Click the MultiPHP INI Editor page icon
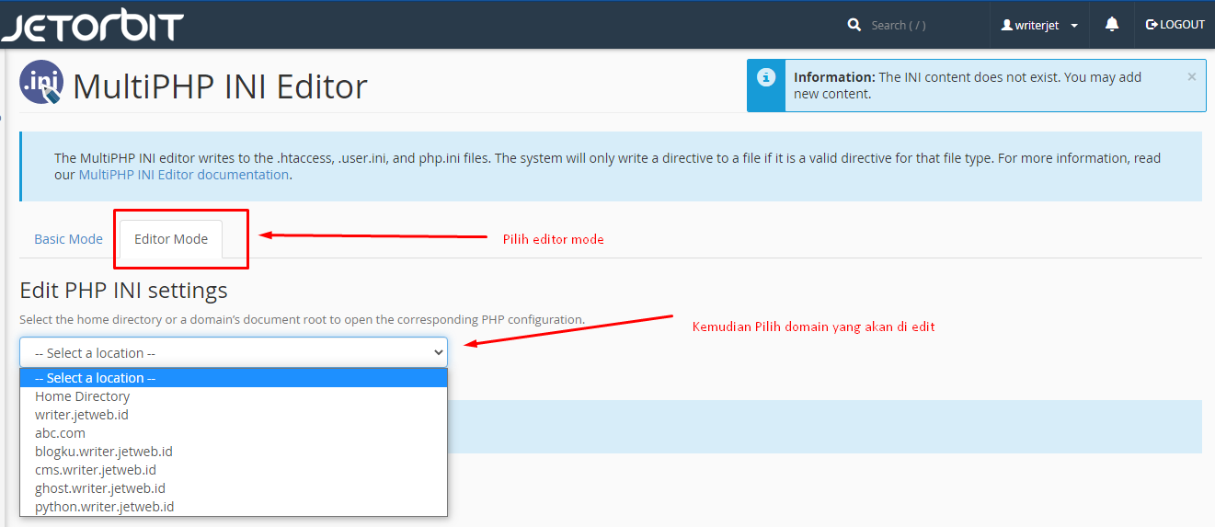Screen dimensions: 1215x527 [x=40, y=83]
